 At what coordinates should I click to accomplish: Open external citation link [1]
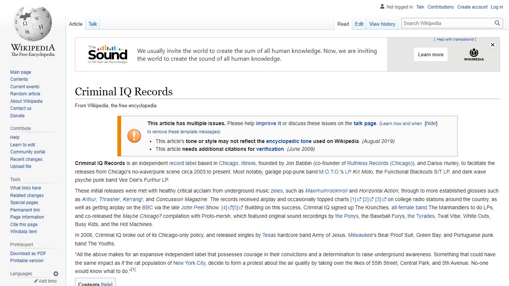pyautogui.click(x=356, y=199)
